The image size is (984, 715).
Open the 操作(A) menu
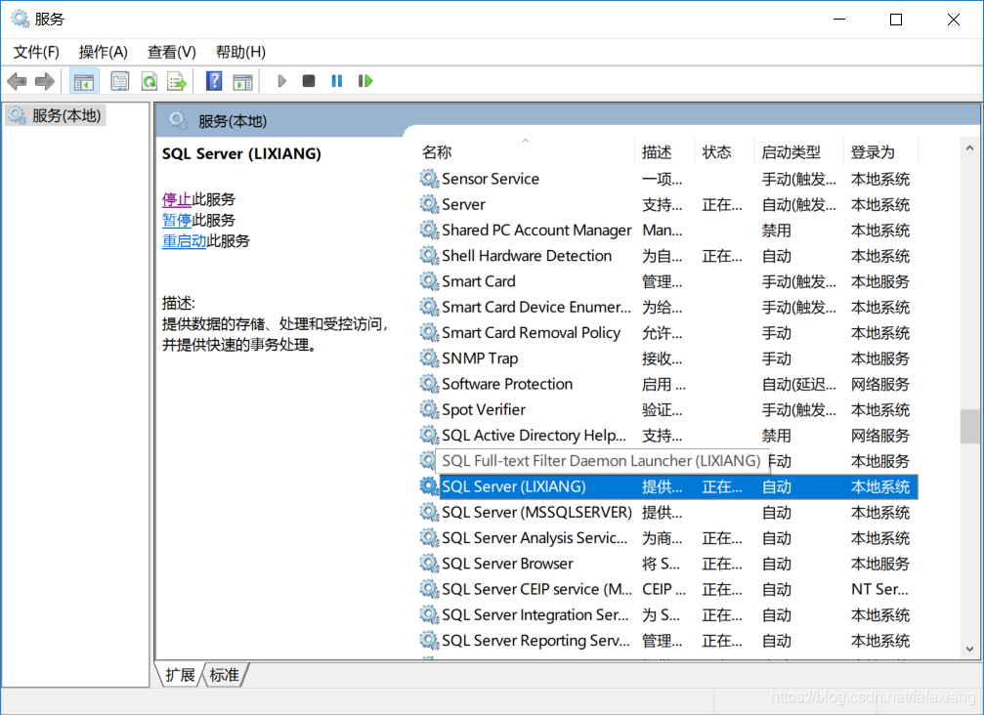[x=103, y=52]
